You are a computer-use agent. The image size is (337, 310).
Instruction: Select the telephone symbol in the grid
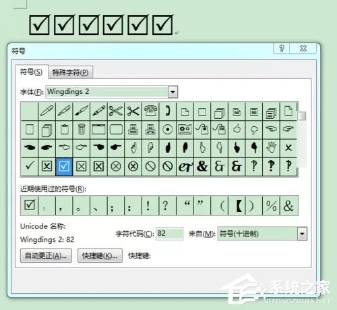(150, 111)
